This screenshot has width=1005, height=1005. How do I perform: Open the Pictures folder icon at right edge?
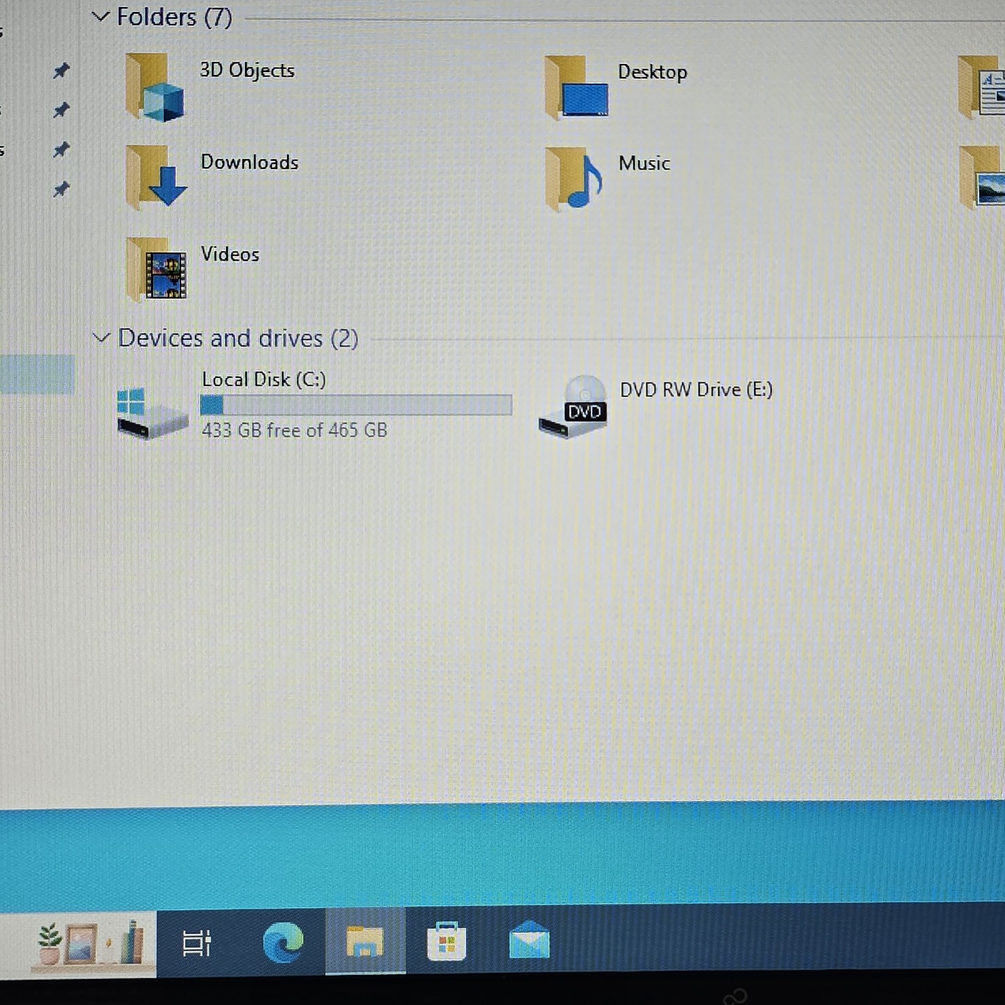982,177
